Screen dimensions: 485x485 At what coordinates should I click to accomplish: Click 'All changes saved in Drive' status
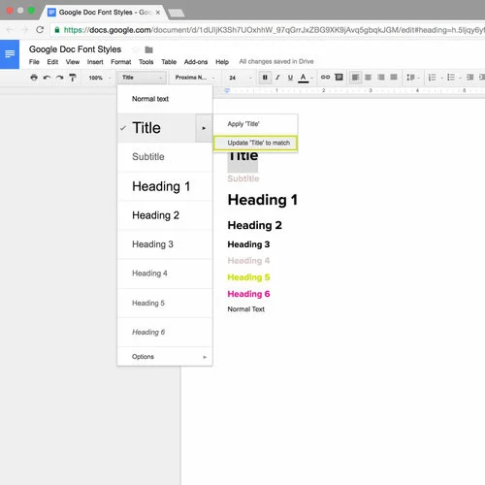click(276, 61)
